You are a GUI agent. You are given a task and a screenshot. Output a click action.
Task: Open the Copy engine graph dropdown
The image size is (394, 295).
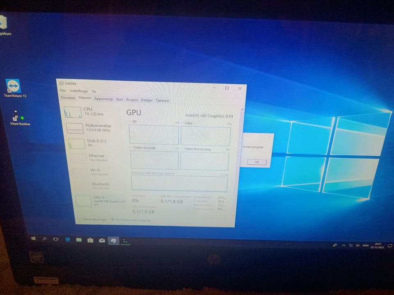point(187,123)
